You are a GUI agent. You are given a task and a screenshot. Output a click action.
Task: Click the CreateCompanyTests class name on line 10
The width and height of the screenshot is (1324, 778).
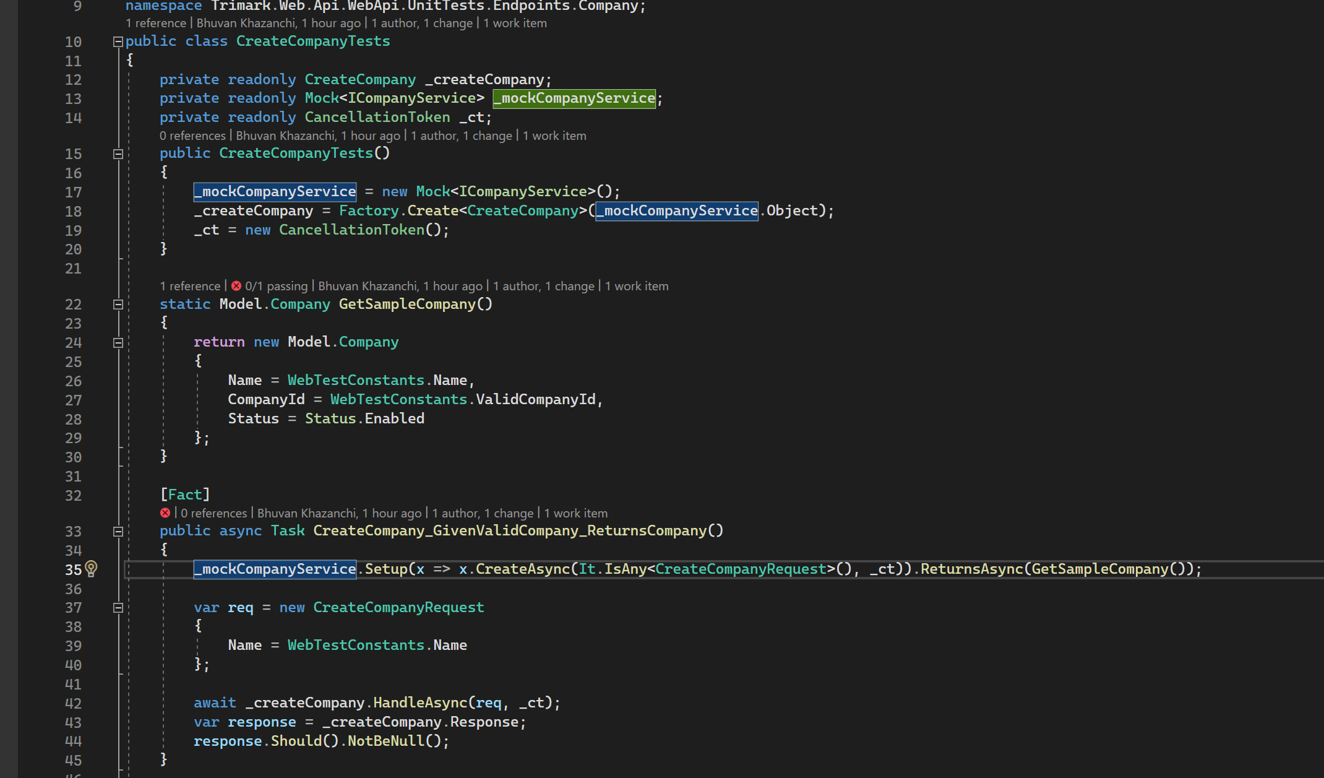tap(313, 41)
